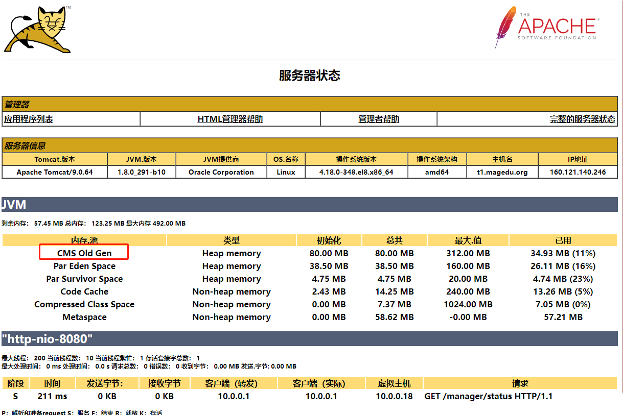Select the 26.11 MB (16%) used value

click(563, 266)
